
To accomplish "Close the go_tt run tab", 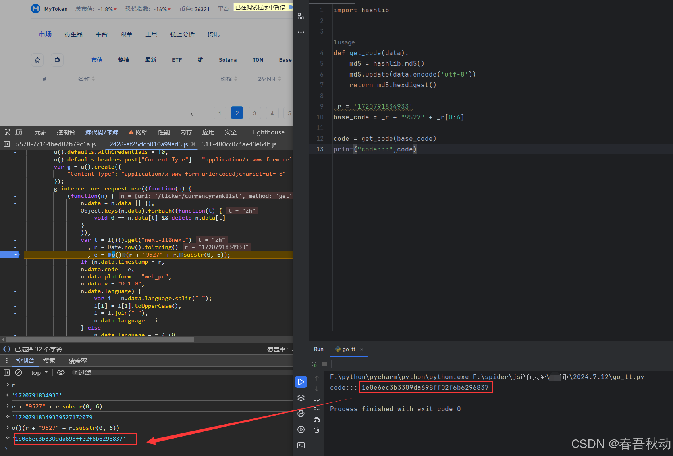I will (x=362, y=349).
